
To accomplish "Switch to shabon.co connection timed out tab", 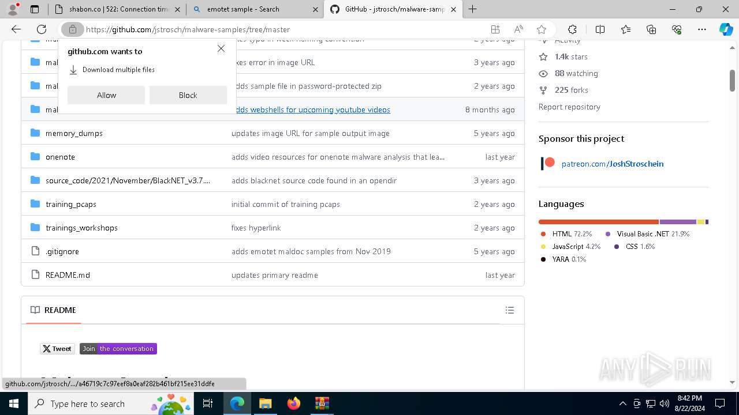I will (117, 9).
